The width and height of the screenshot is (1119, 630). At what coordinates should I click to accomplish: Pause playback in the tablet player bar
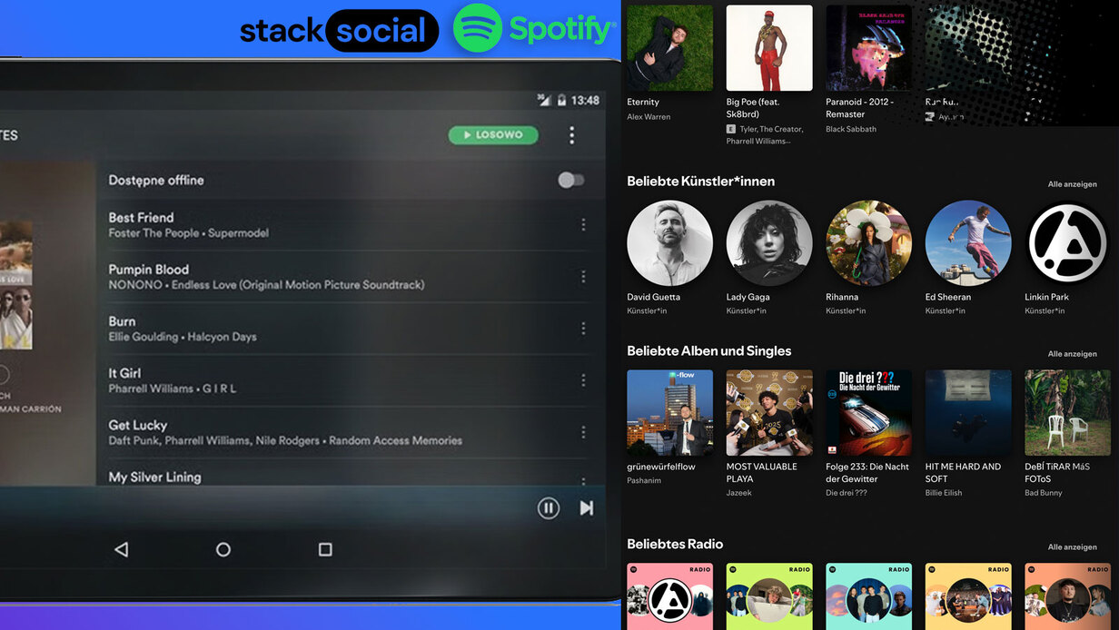[x=549, y=508]
